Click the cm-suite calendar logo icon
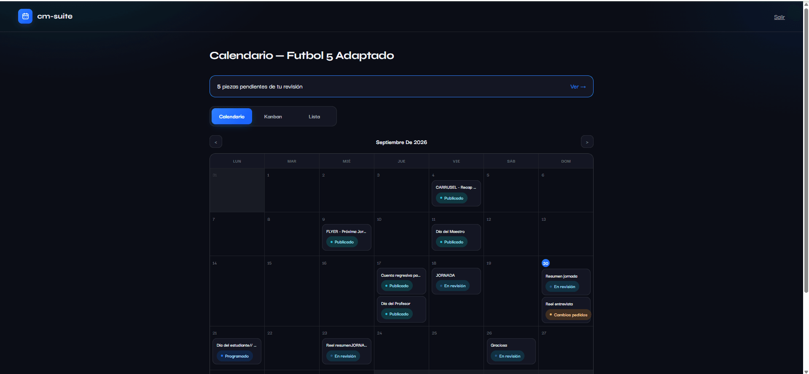The image size is (809, 374). click(x=25, y=16)
